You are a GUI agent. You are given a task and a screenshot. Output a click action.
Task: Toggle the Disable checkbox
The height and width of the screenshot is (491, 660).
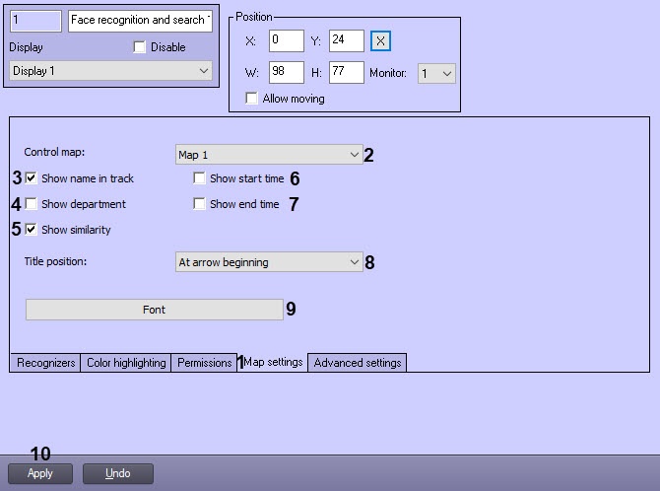139,46
